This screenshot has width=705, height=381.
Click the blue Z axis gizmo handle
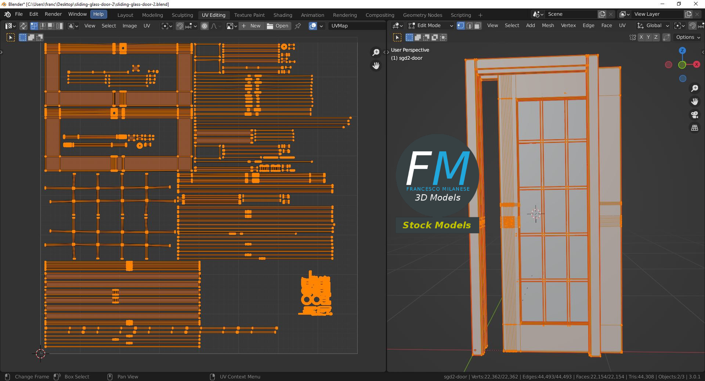tap(682, 51)
